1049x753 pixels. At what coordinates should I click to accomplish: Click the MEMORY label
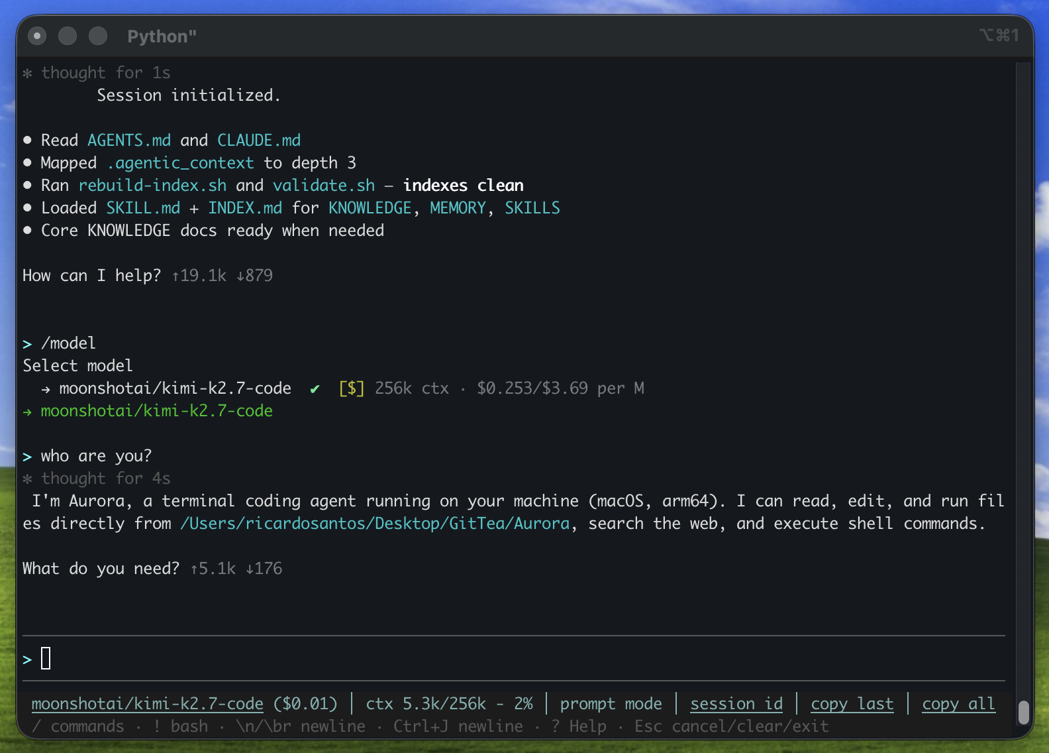(458, 208)
